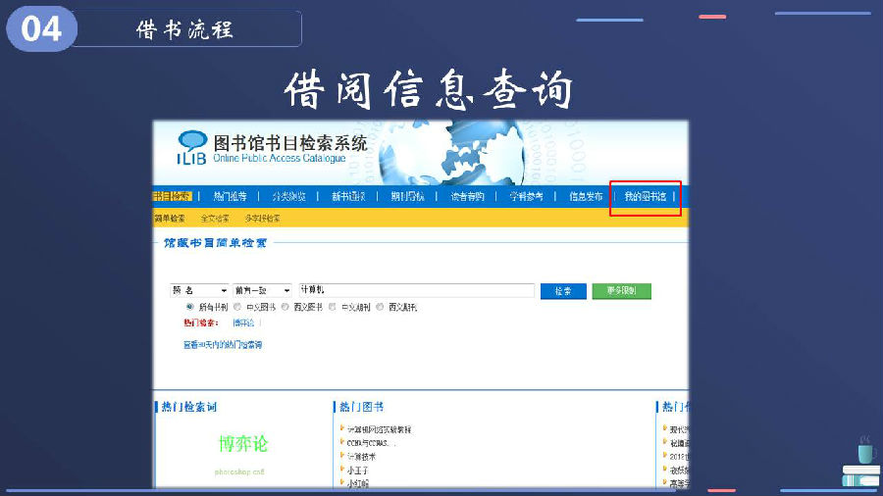Viewport: 883px width, 496px height.
Task: Select the 所有书刊 radio button
Action: click(189, 307)
